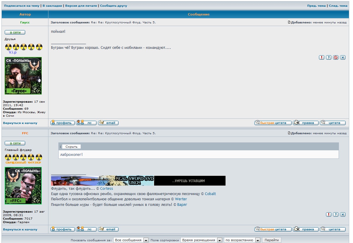Screen dimensions: 353x243
Task: Hide the spoiler with the Скрыть button
Action: coord(71,147)
